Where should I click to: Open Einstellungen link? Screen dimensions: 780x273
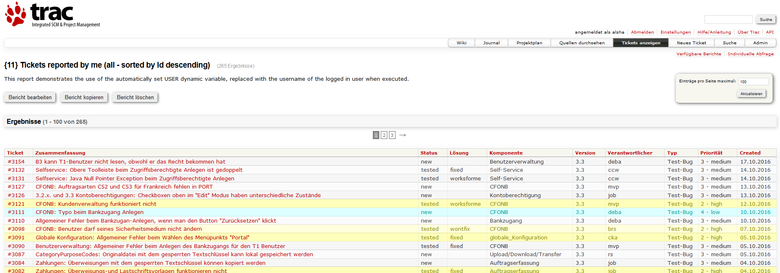coord(675,32)
